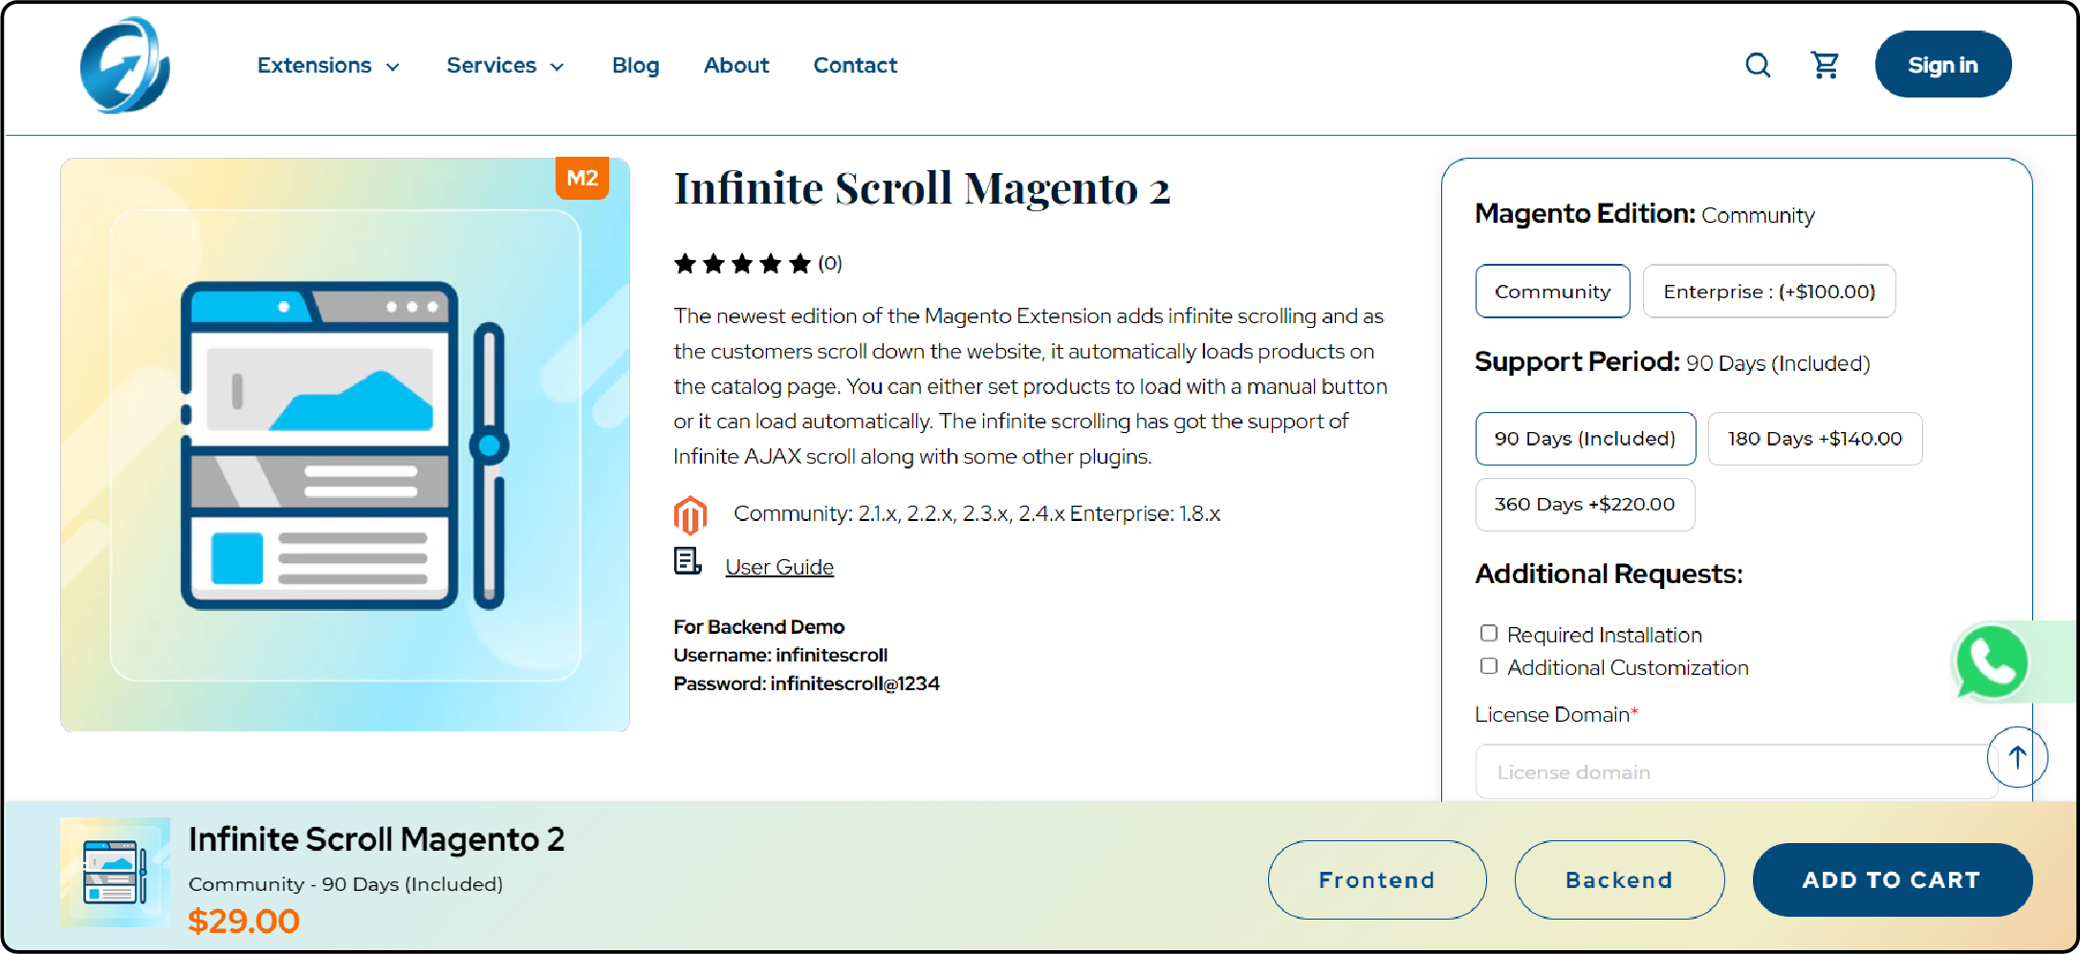The height and width of the screenshot is (954, 2080).
Task: Click the Backend demo button
Action: pos(1619,879)
